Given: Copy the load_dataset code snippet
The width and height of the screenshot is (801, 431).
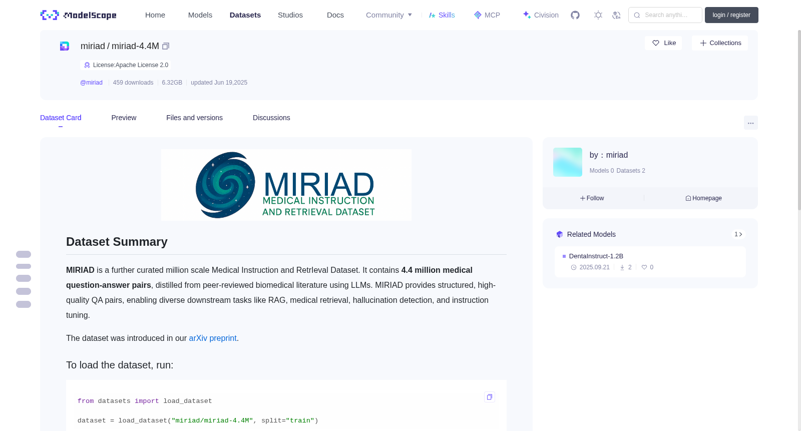Looking at the screenshot, I should pyautogui.click(x=490, y=397).
